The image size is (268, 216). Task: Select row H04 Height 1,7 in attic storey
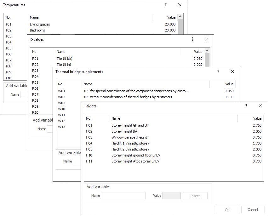(174, 143)
